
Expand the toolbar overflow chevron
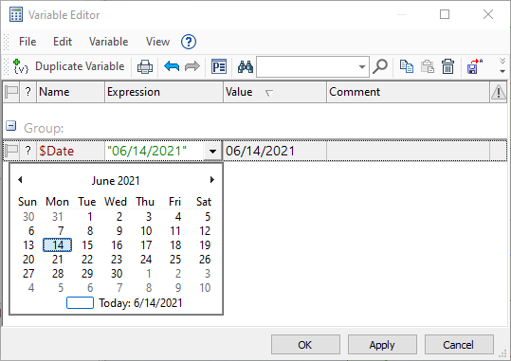[x=502, y=65]
